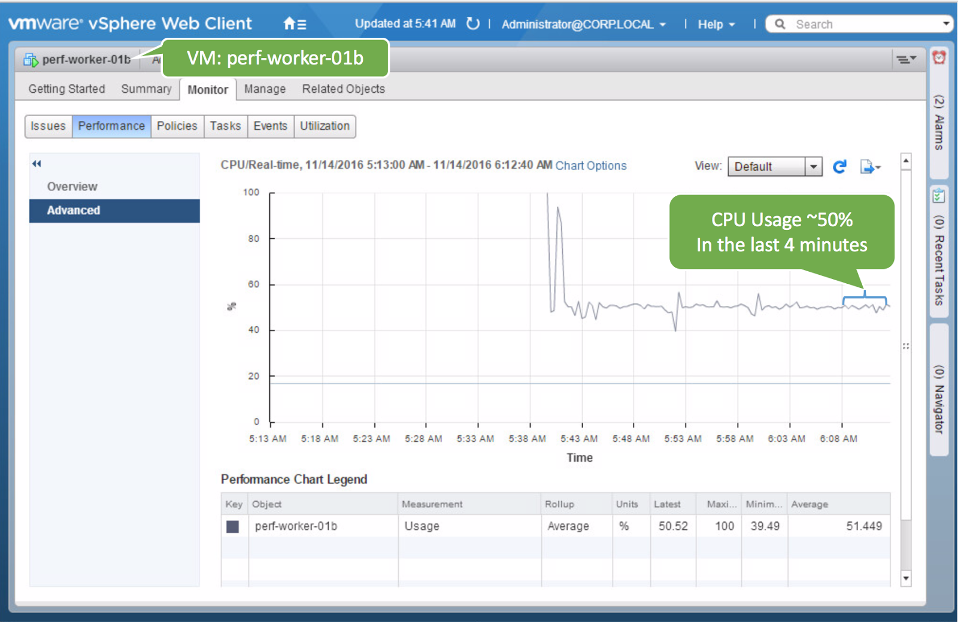The image size is (958, 622).
Task: Expand the Administrator@CORP.LOCAL user menu
Action: (662, 25)
